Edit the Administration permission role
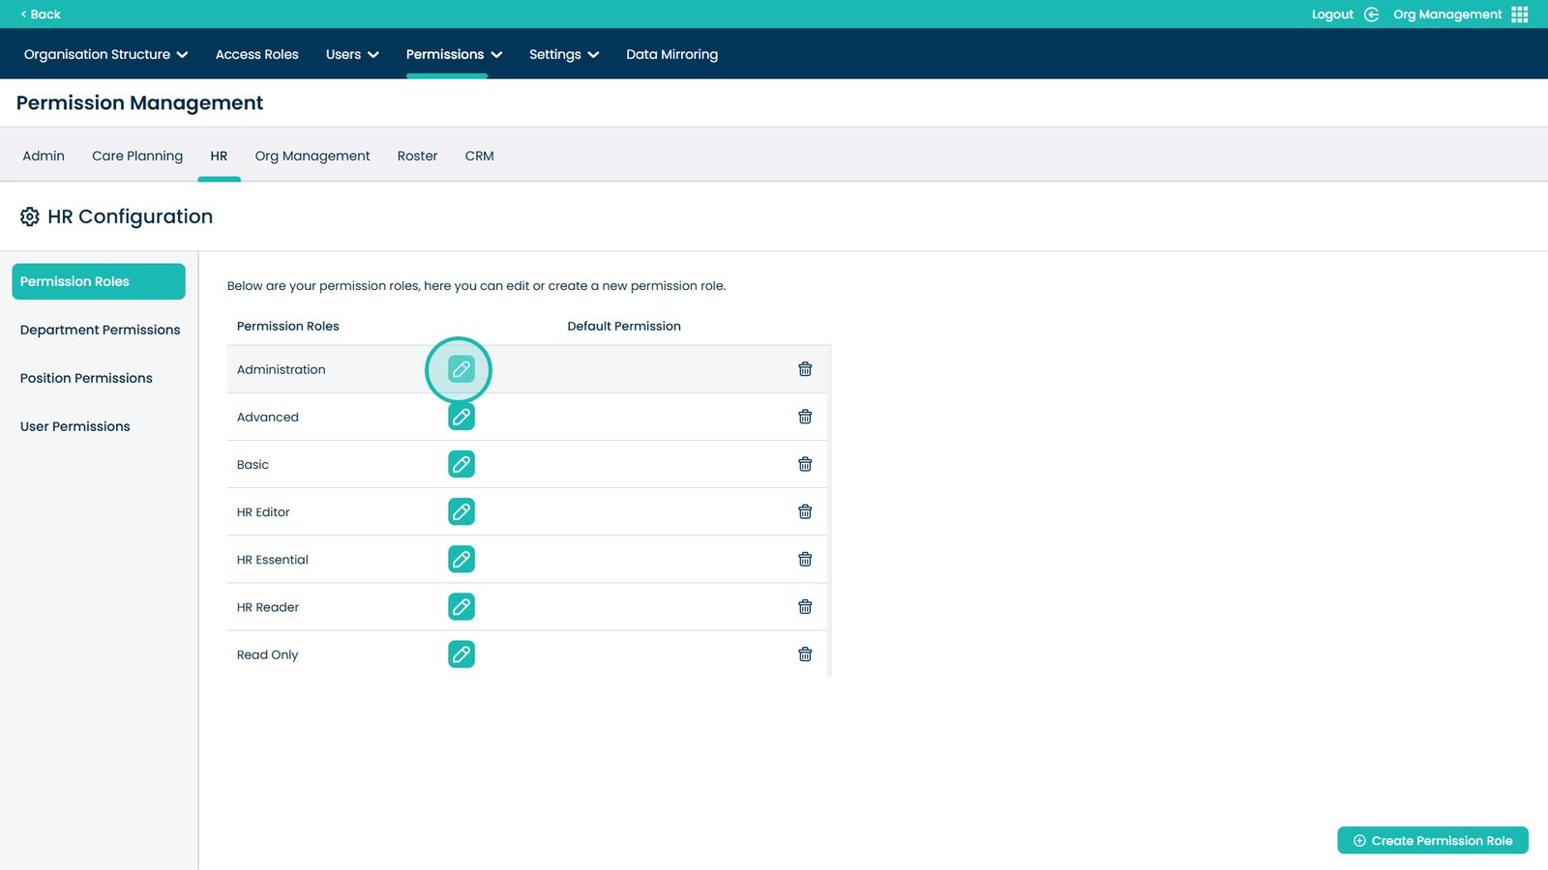Screen dimensions: 1548x870 point(461,369)
